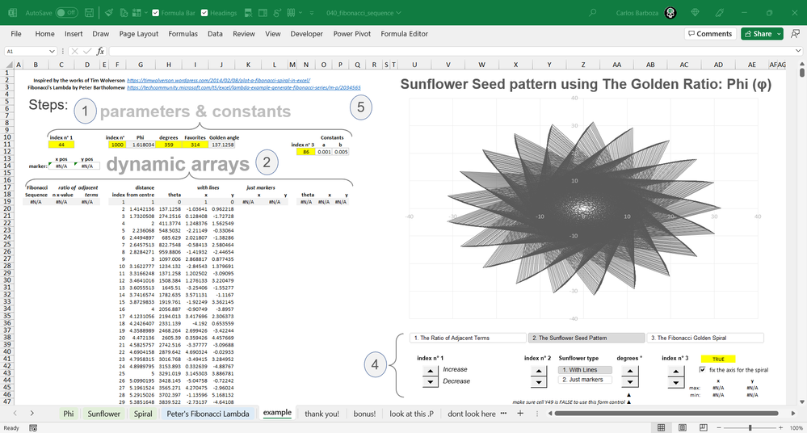Viewport: 807px width, 433px height.
Task: Open the Comments pane button
Action: (x=710, y=33)
